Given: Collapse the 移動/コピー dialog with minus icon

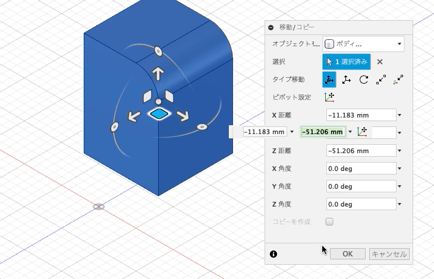Looking at the screenshot, I should coord(271,27).
